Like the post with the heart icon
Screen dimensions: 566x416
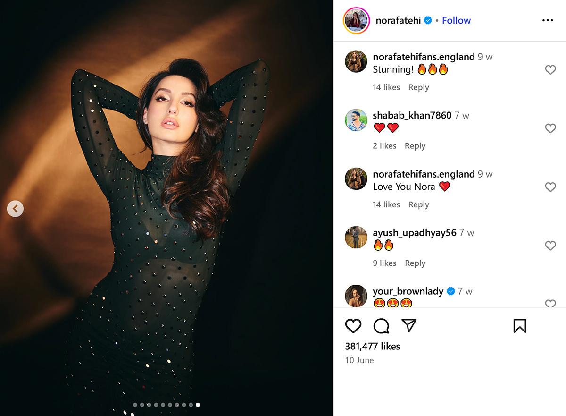click(353, 326)
